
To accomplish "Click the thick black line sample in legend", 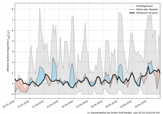I will 132,12.
